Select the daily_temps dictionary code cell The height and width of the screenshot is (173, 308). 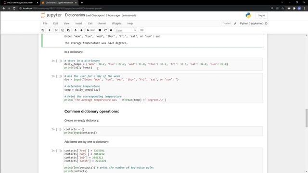coord(163,64)
